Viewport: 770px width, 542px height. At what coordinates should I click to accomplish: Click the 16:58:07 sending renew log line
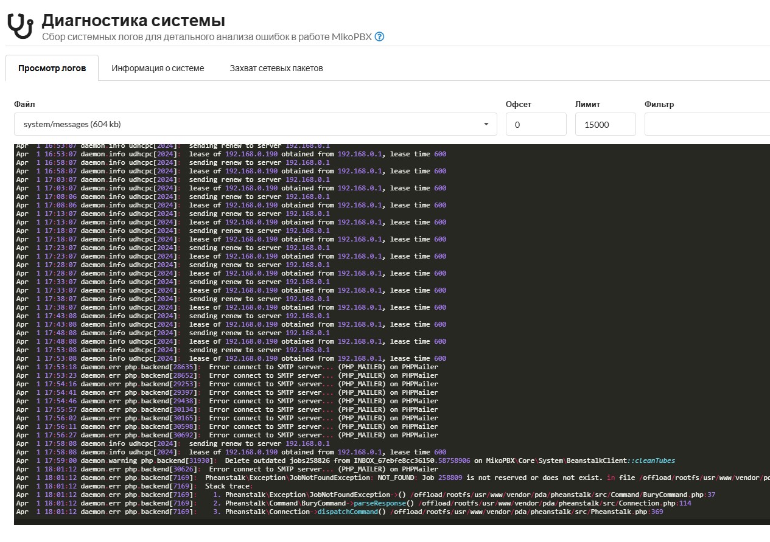click(x=173, y=162)
